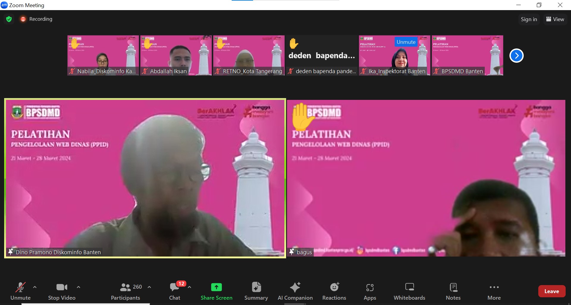Open the View layout menu
Viewport: 571px width, 305px height.
[555, 19]
